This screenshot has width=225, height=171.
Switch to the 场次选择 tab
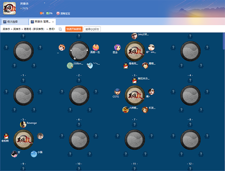pyautogui.click(x=14, y=22)
